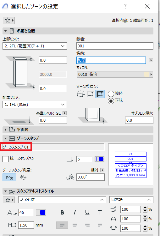Click the zone stamp preview thumbnail
Screen dimensions: 160x236
click(x=130, y=165)
